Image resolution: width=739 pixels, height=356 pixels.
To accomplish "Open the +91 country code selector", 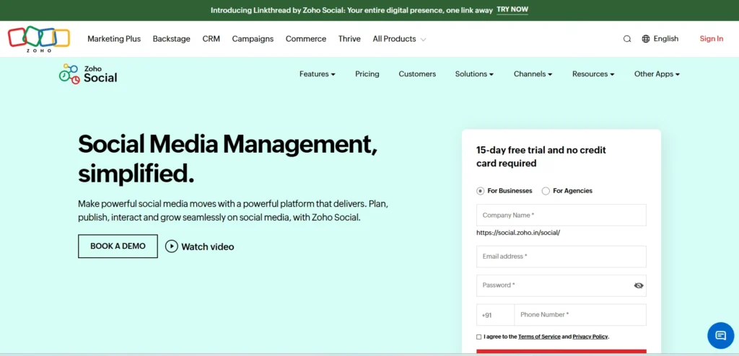I will coord(495,314).
